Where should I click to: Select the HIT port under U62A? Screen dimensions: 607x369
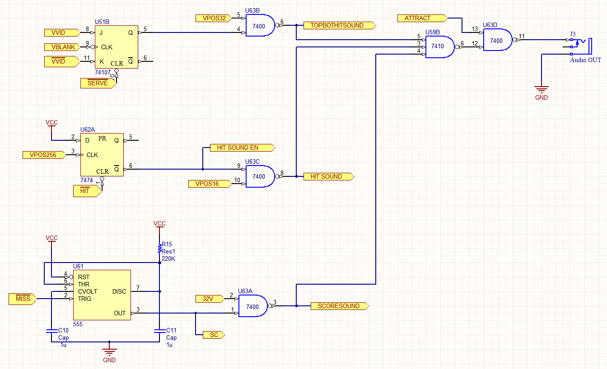click(88, 191)
